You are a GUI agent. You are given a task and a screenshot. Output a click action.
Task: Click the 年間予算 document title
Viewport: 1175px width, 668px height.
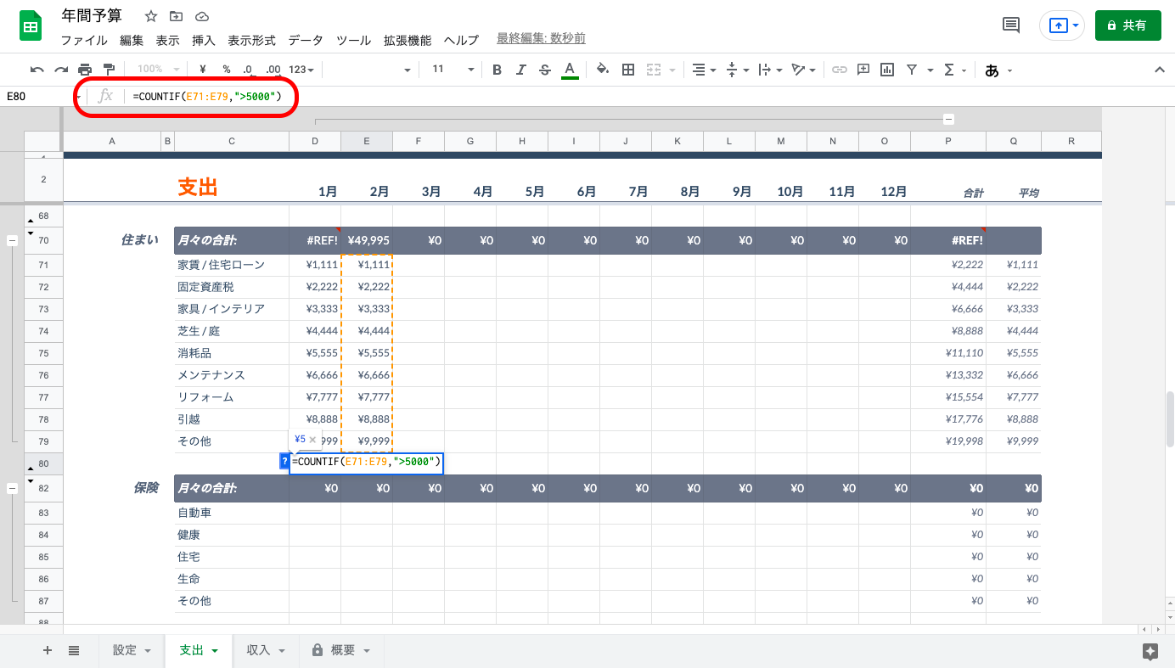pyautogui.click(x=92, y=16)
